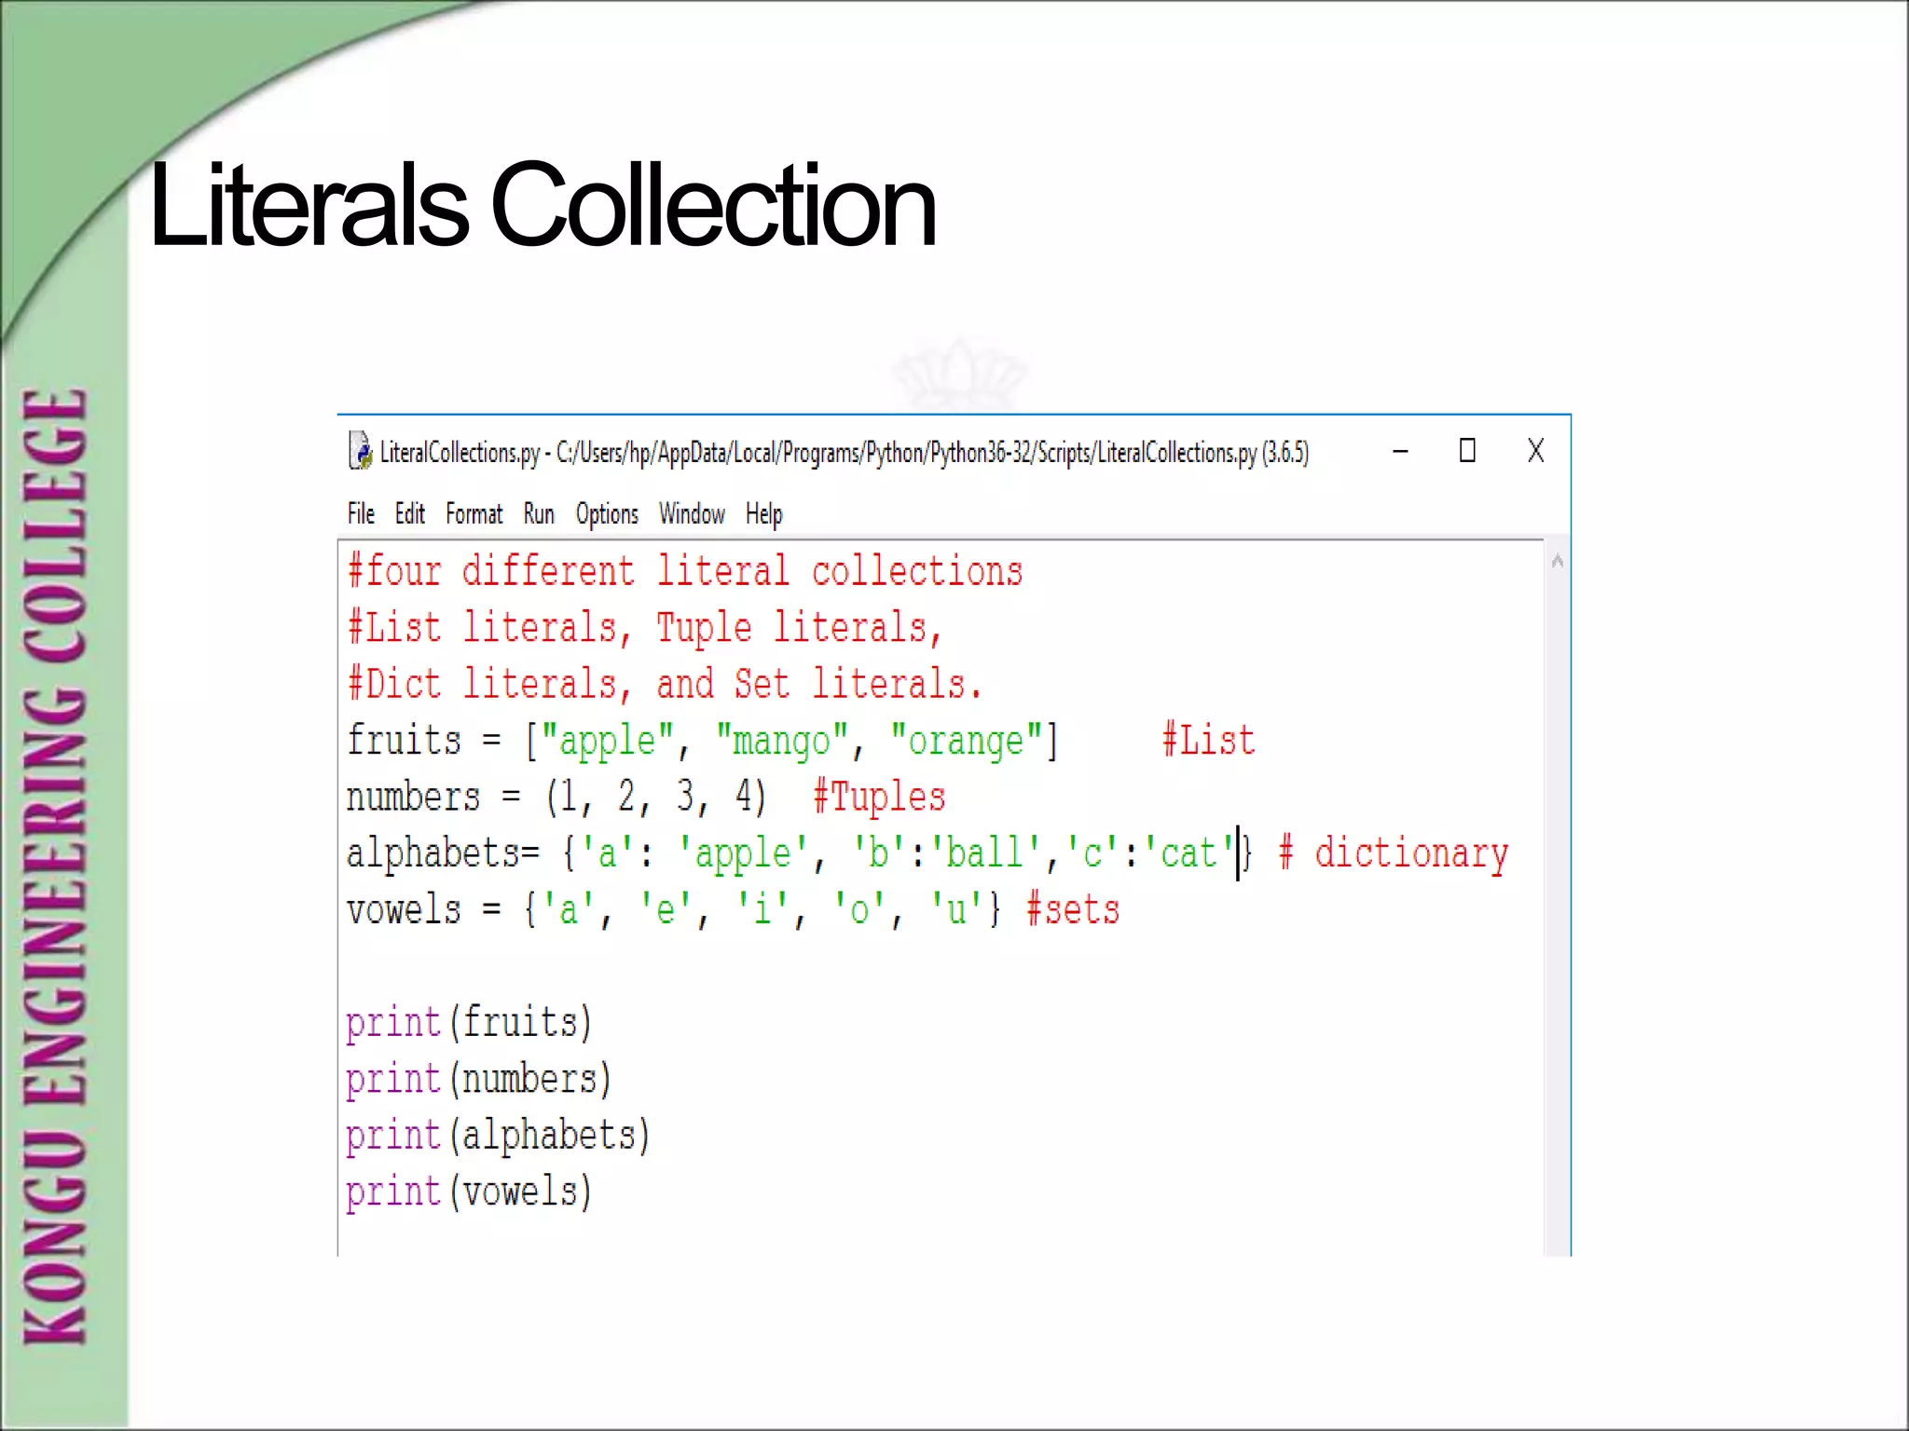The height and width of the screenshot is (1431, 1909).
Task: Open the Edit menu
Action: pyautogui.click(x=409, y=514)
